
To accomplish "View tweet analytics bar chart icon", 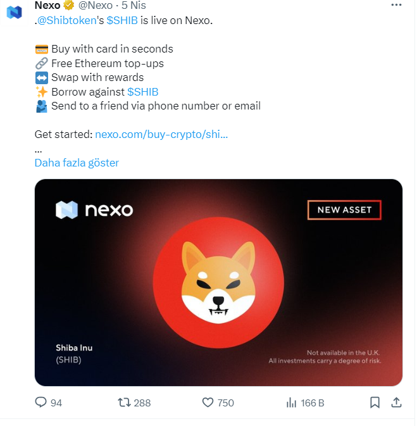I will click(x=292, y=402).
